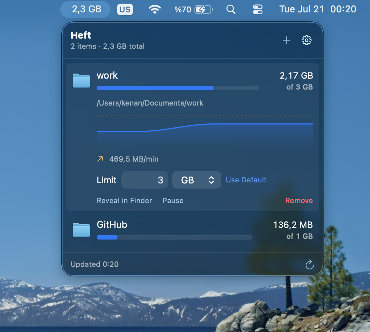The height and width of the screenshot is (332, 370).
Task: Click the Limit value input field
Action: (145, 180)
